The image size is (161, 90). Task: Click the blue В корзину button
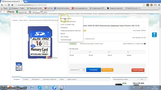pyautogui.click(x=94, y=70)
